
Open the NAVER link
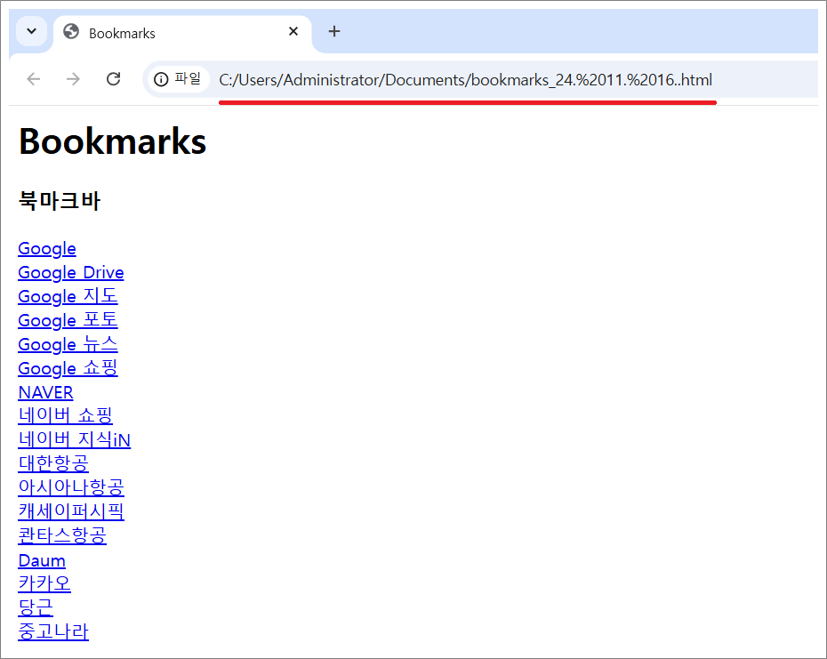[45, 392]
